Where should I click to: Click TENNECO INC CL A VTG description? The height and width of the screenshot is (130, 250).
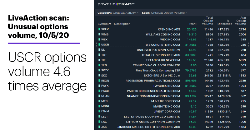157,65
